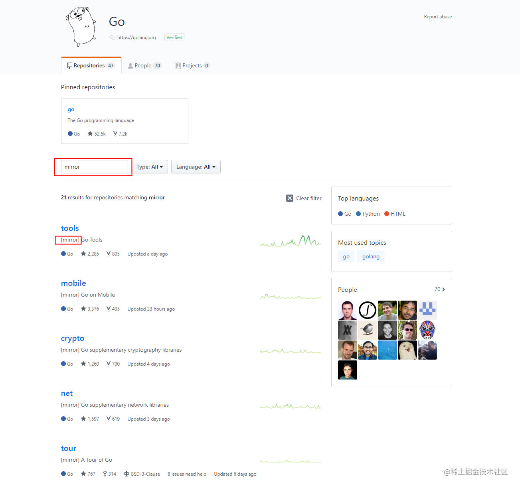Click the BSD-3-Clause license scale icon
520x488 pixels.
click(126, 474)
